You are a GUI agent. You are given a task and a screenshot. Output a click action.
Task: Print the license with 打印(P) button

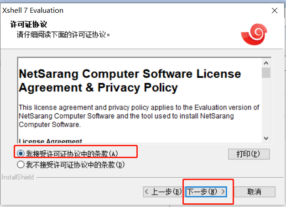(249, 154)
